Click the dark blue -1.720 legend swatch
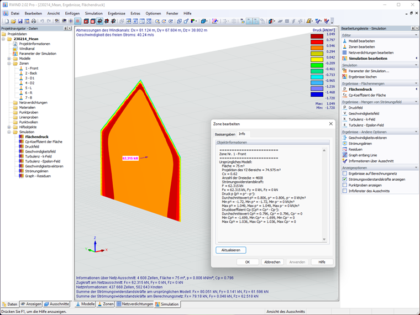This screenshot has width=420, height=315. [x=317, y=95]
